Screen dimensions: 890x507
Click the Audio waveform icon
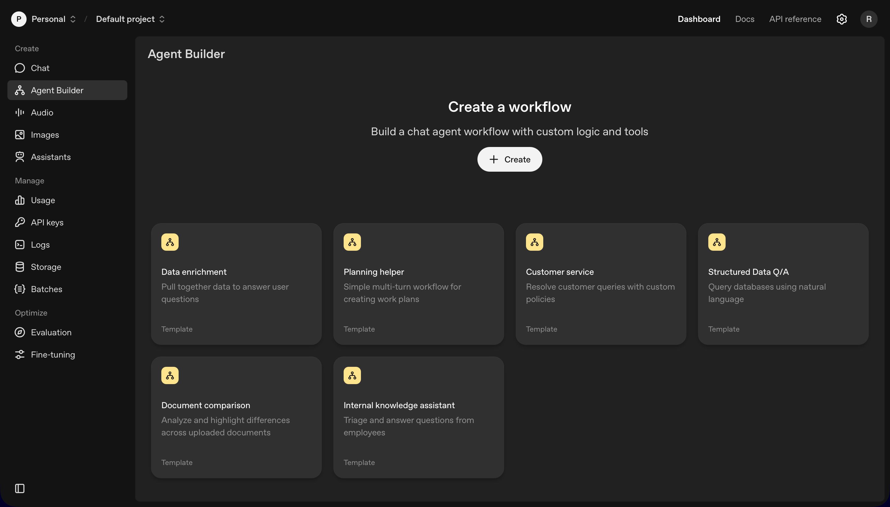(x=20, y=112)
